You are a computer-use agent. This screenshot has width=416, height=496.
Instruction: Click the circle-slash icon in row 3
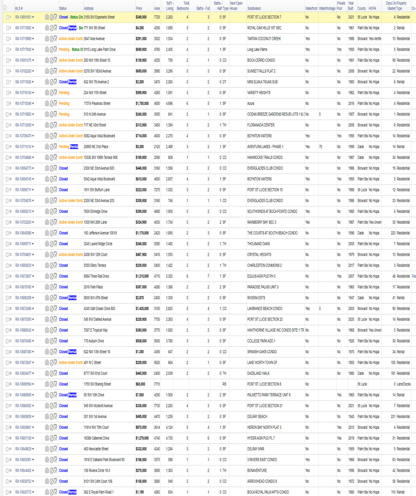click(x=51, y=39)
